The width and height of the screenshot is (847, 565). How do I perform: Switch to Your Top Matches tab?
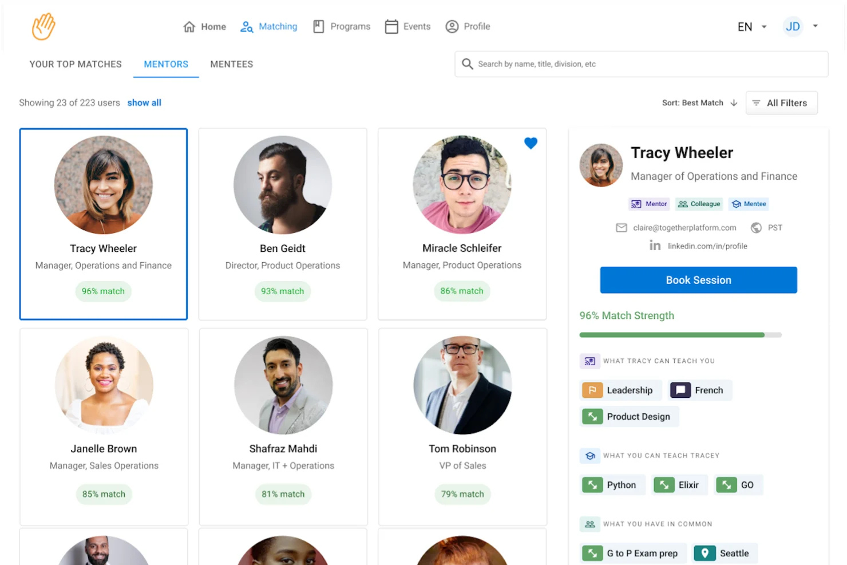[x=76, y=64]
